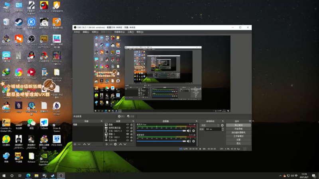Image resolution: width=319 pixels, height=179 pixels.
Task: Toggle visibility of 文本 (GDI+) 2 source
Action: (x=128, y=131)
